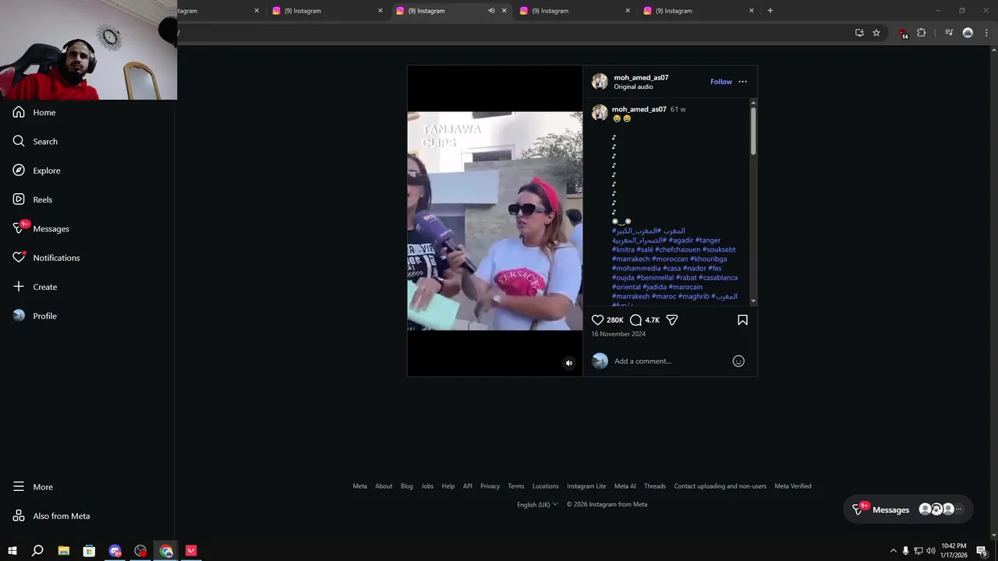
Task: Open Messages in the left sidebar
Action: (41, 228)
